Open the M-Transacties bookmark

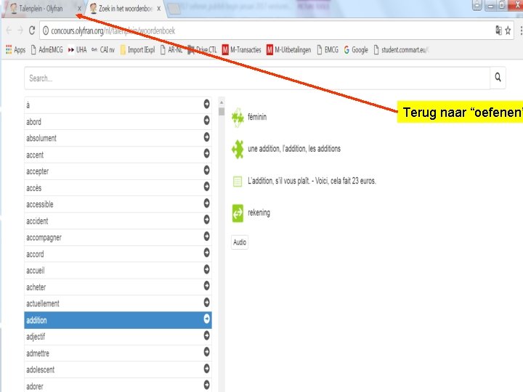click(x=242, y=49)
